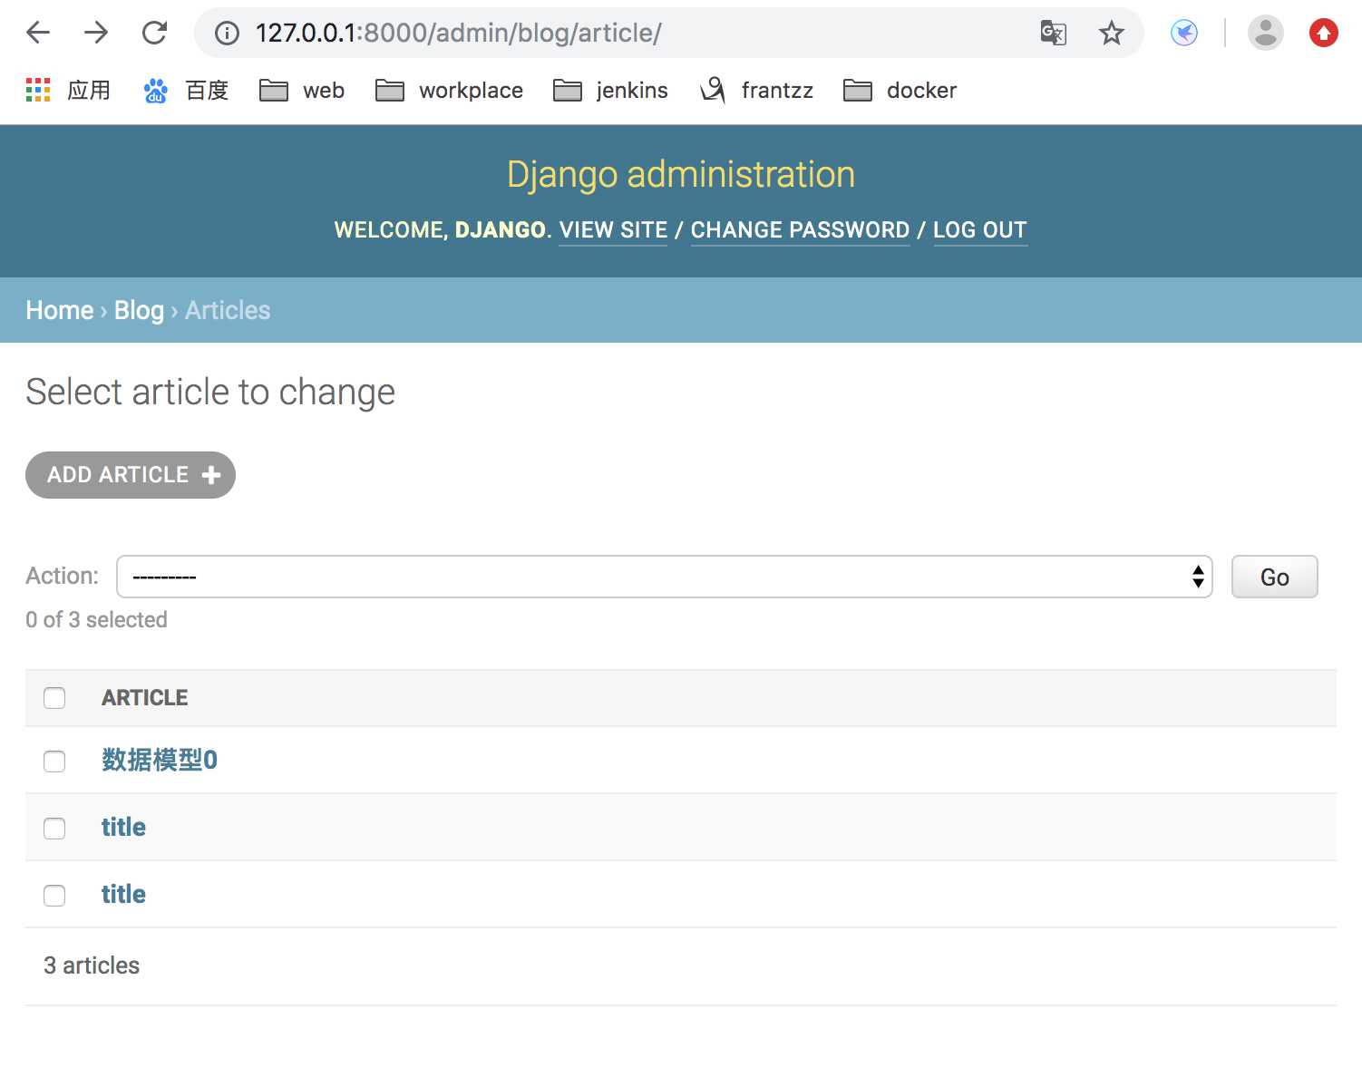Open the Action dropdown
Screen dimensions: 1362x1077
tap(665, 577)
